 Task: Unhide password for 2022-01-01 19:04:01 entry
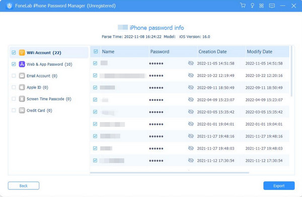pos(191,124)
